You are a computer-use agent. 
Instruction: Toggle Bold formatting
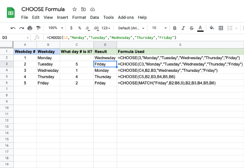pos(175,28)
